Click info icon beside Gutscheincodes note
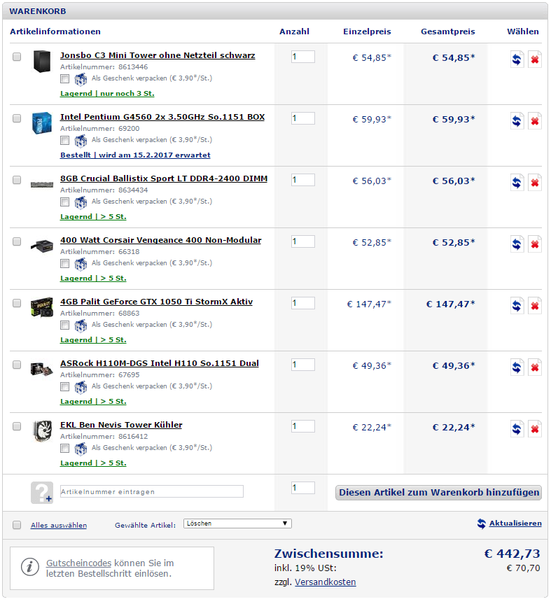This screenshot has height=604, width=551. [30, 567]
